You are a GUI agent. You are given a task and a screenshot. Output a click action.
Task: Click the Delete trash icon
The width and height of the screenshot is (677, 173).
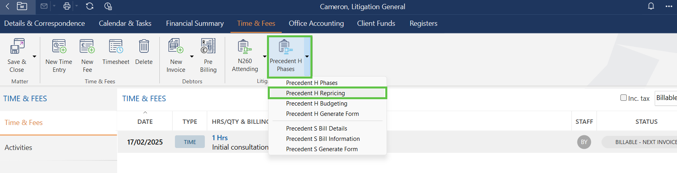[144, 47]
